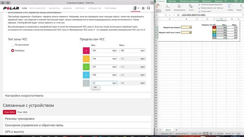This screenshot has height=137, width=244.
Task: Expand the Настройки скорости/темпа section
Action: (77, 96)
